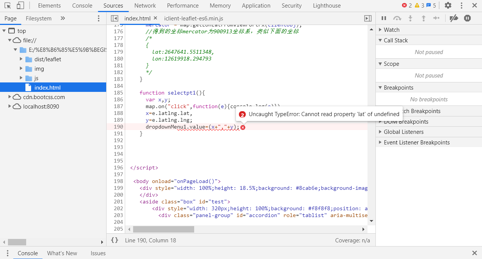
Task: Open the What's New drawer tab
Action: tap(62, 253)
